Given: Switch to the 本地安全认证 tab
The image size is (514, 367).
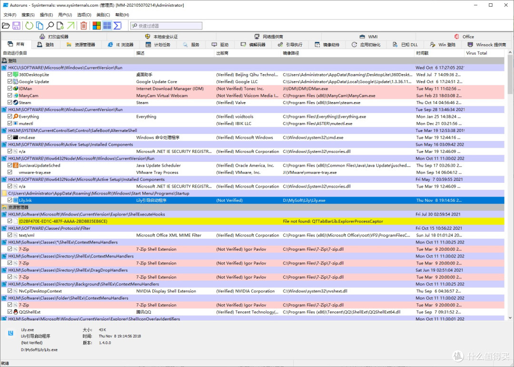Looking at the screenshot, I should pyautogui.click(x=161, y=37).
